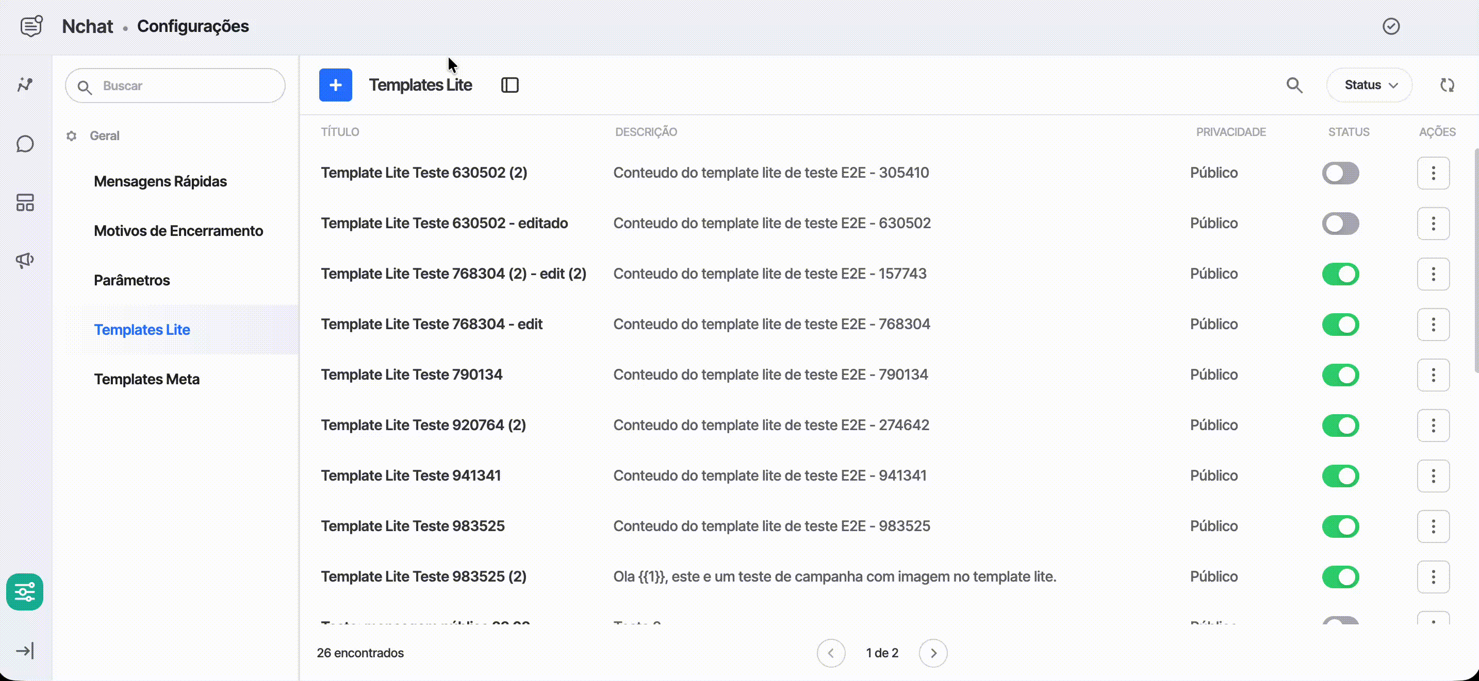
Task: Click Público in Template Lite Teste 983525 row
Action: pos(1214,526)
